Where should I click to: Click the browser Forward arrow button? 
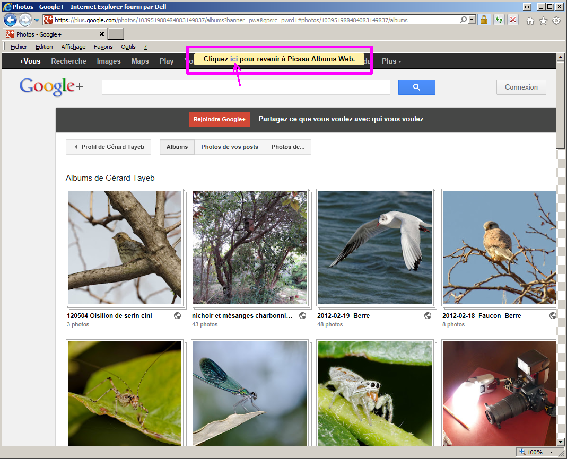[25, 20]
